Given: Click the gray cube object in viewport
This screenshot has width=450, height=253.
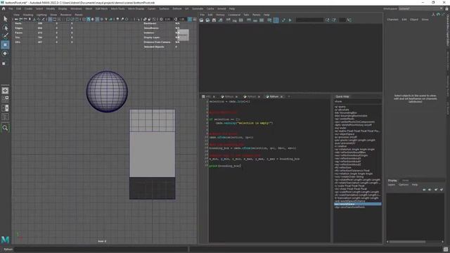Looking at the screenshot, I should tap(152, 155).
